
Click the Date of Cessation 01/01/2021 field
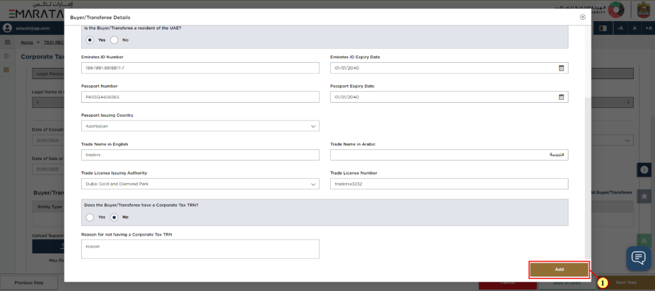48,140
